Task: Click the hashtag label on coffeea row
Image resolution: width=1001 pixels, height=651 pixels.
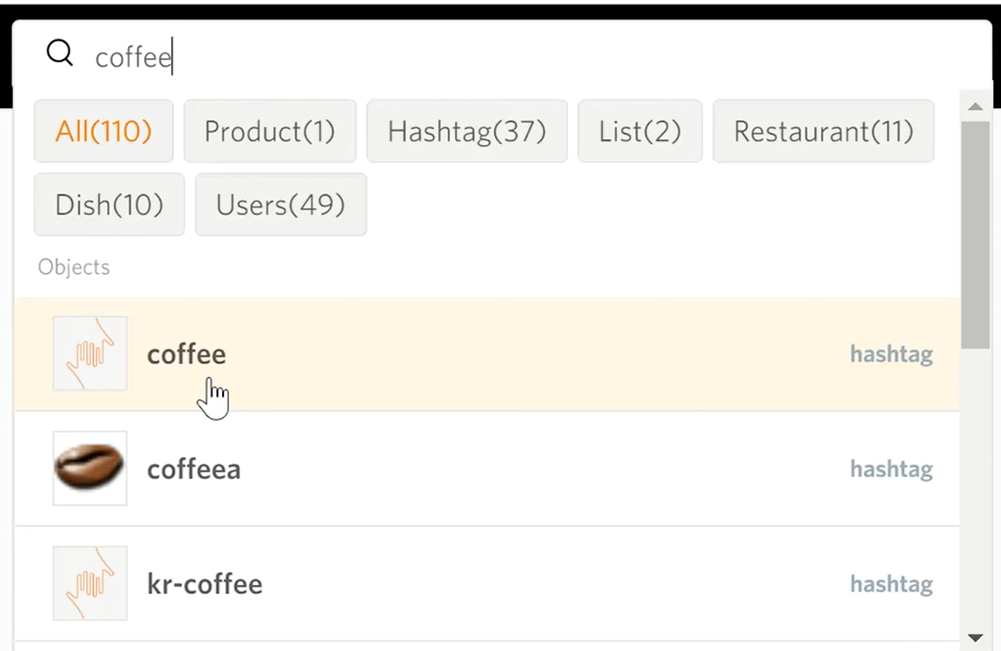Action: [x=890, y=469]
